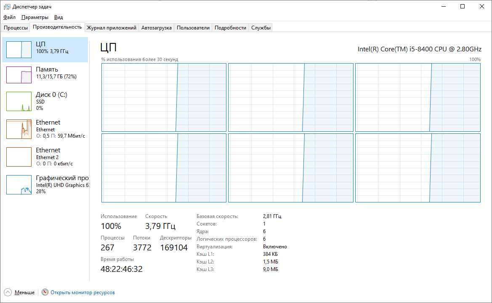
Task: Select the Ethernet 2 graph icon
Action: coord(19,157)
